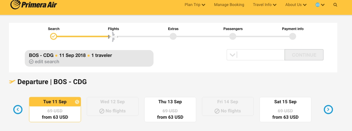Expand the Travel Info menu
Screen dimensions: 352x131
click(264, 5)
